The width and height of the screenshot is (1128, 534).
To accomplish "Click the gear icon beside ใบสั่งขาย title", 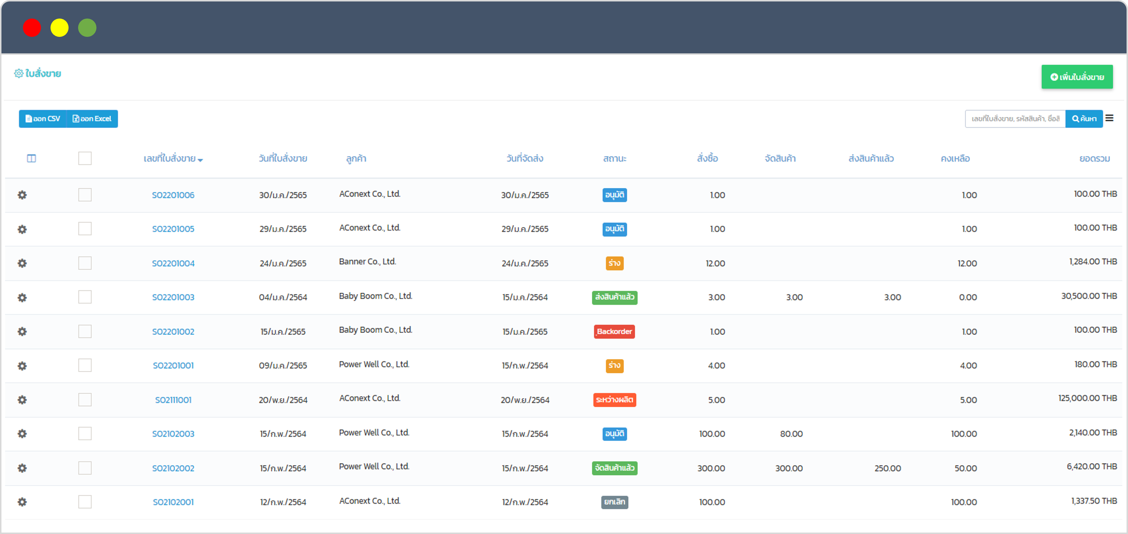I will click(18, 73).
